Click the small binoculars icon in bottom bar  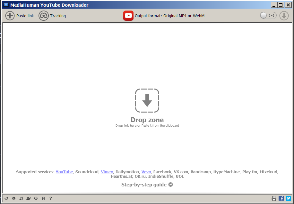[x=43, y=198]
